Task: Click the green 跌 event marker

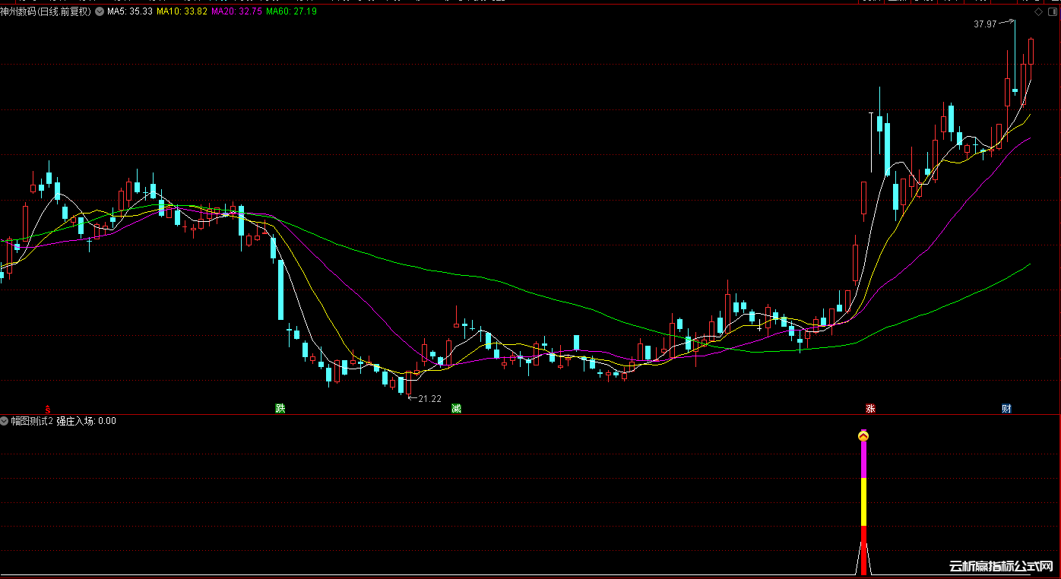Action: [x=280, y=409]
